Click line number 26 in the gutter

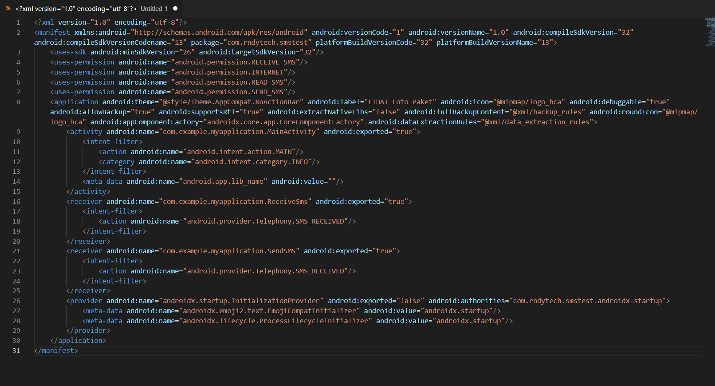click(x=16, y=301)
